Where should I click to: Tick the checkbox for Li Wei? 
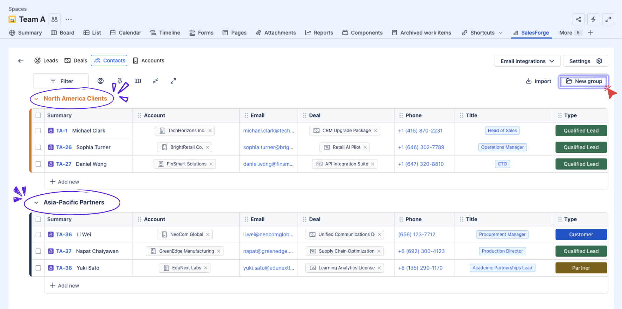[38, 235]
